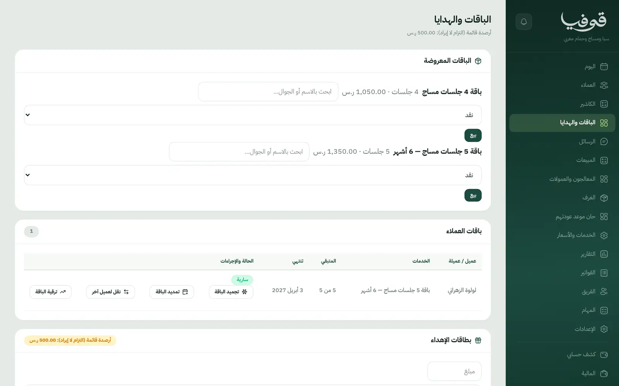Click ترقية الباقة button

(x=50, y=292)
